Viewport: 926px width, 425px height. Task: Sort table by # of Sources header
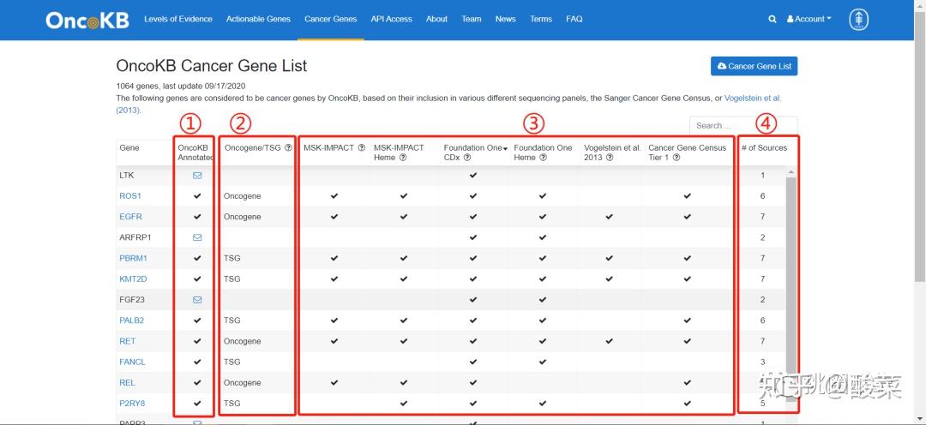(x=764, y=147)
